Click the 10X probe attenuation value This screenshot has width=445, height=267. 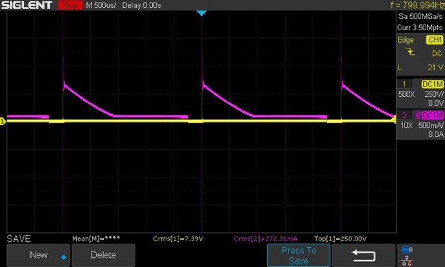tap(406, 125)
